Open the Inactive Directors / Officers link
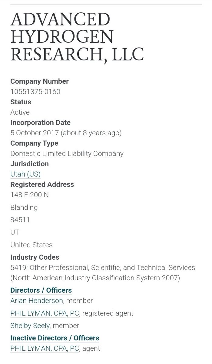This screenshot has width=212, height=364. (55, 338)
